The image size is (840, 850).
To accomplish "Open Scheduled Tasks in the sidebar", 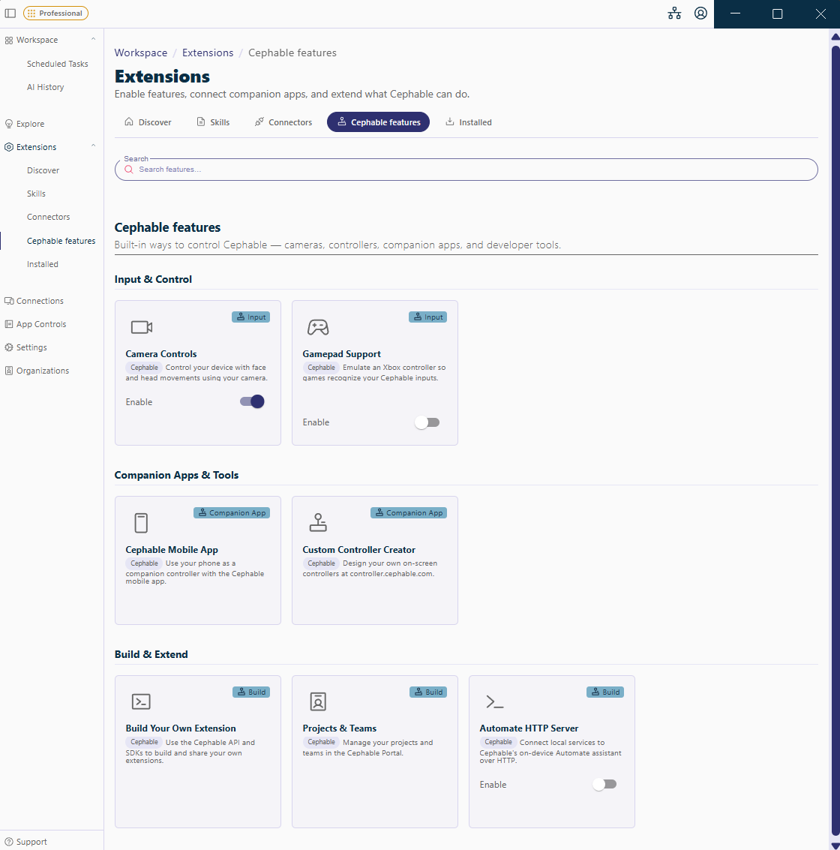I will coord(58,64).
